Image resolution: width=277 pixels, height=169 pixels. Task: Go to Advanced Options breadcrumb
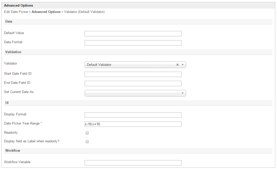[x=46, y=12]
